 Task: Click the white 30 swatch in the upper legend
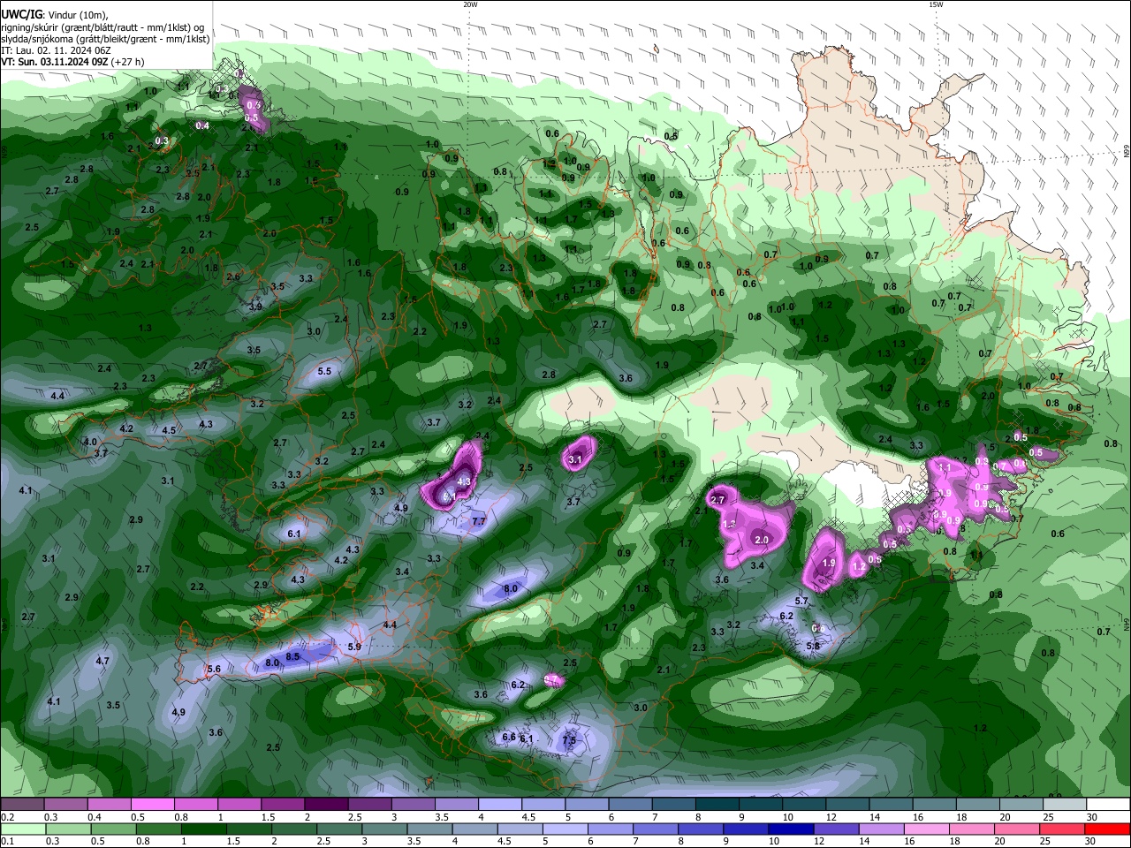(x=1108, y=804)
